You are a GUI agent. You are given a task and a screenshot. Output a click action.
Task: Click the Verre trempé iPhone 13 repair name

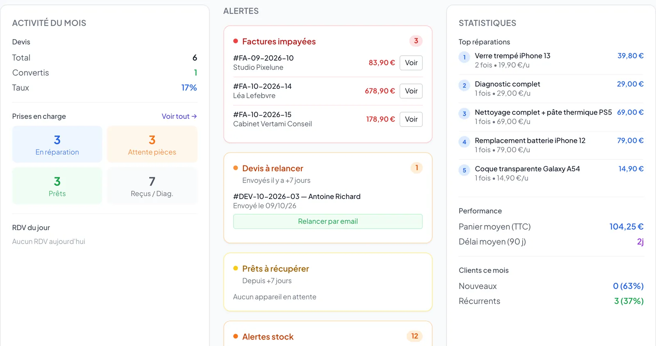coord(512,56)
